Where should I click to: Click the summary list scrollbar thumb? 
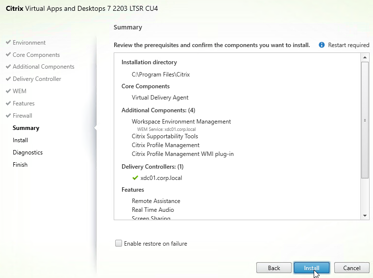365,120
